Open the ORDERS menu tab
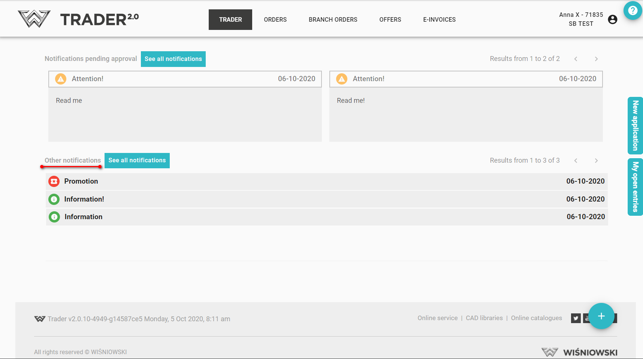The width and height of the screenshot is (643, 359). 275,19
